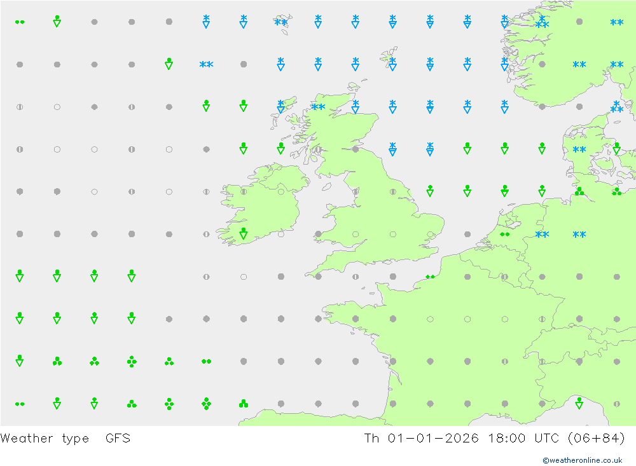Select the snow symbol over western Denmark
The height and width of the screenshot is (466, 636).
[579, 149]
